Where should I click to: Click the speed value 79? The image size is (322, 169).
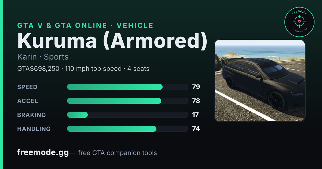point(196,87)
